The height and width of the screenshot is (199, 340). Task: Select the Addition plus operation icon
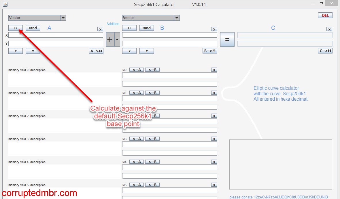click(x=109, y=39)
